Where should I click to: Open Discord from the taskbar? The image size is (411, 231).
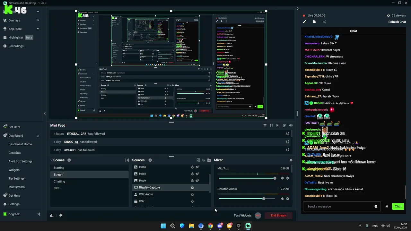click(x=220, y=226)
